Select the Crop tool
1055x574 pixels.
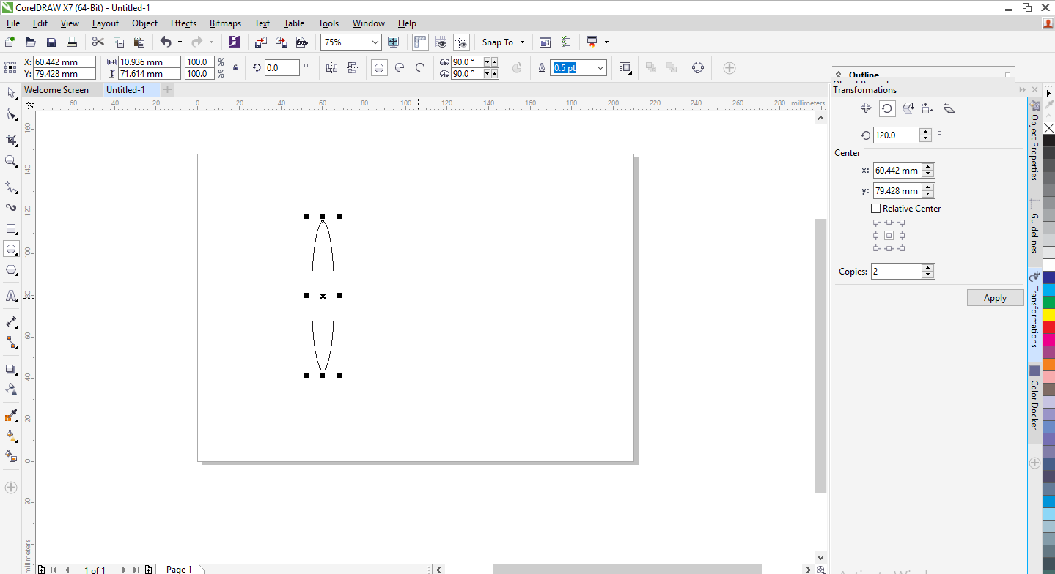(x=11, y=139)
